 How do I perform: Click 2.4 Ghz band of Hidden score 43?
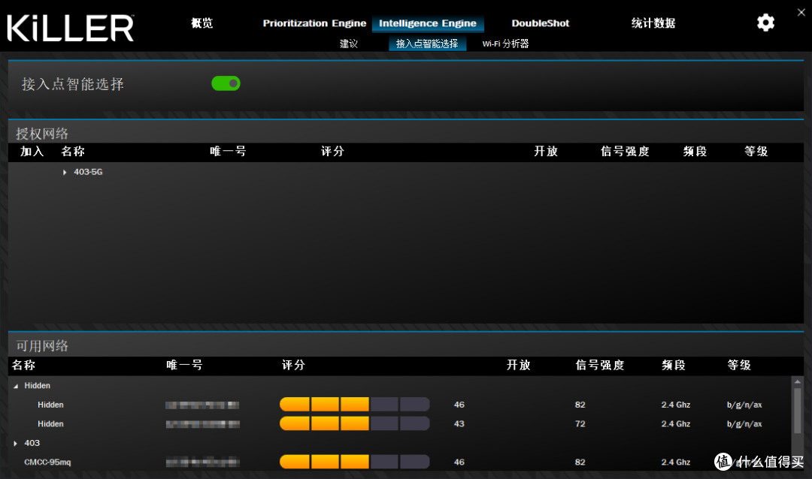coord(676,423)
